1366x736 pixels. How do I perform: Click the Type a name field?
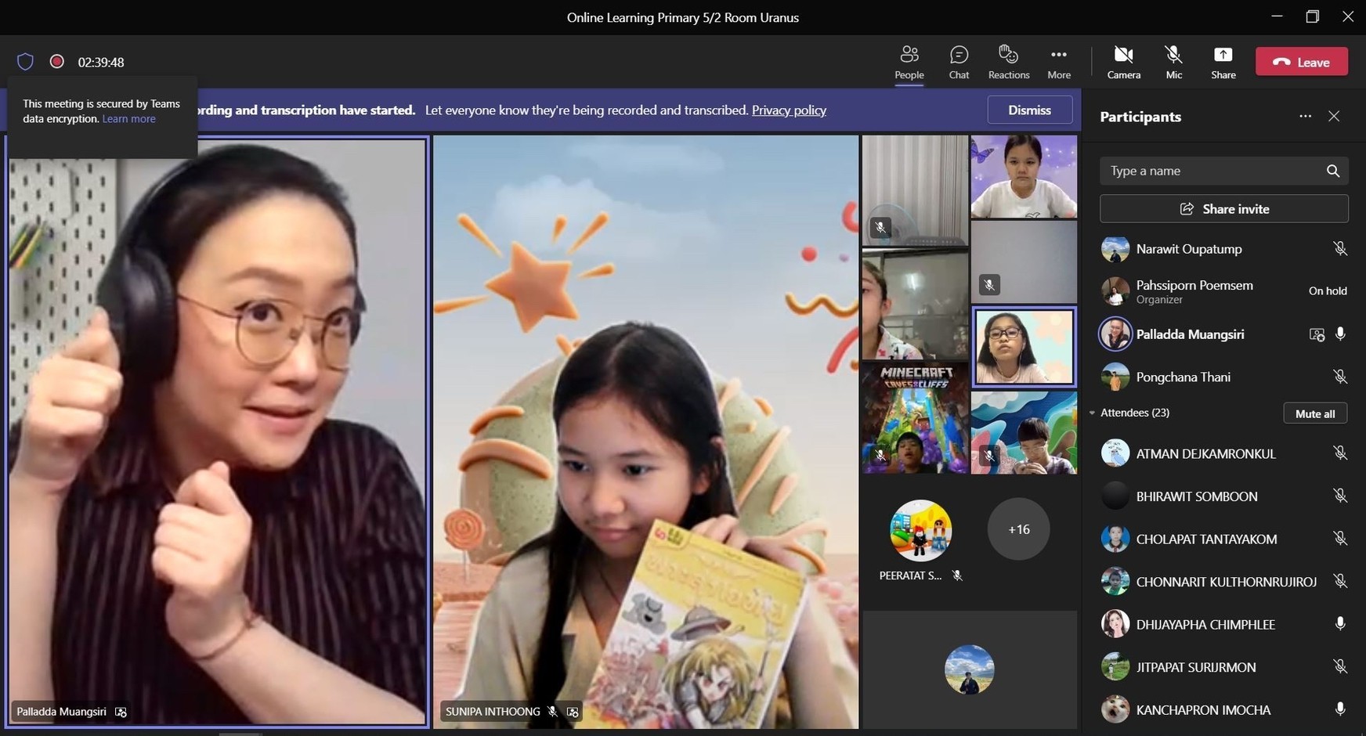coord(1210,171)
